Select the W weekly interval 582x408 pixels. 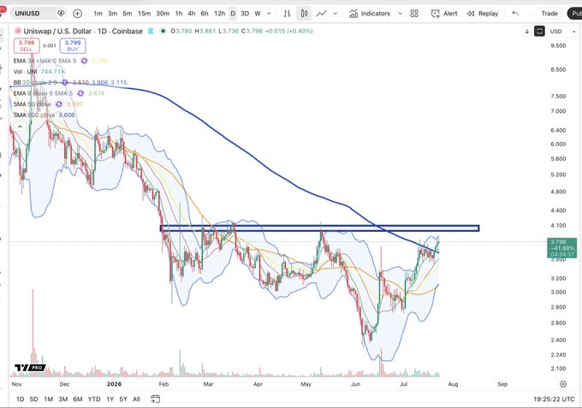pos(258,14)
